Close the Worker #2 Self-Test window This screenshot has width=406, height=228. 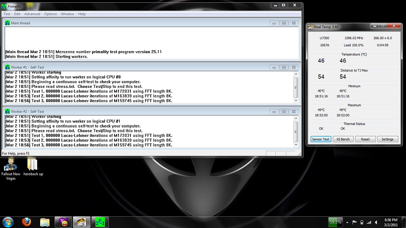point(294,111)
